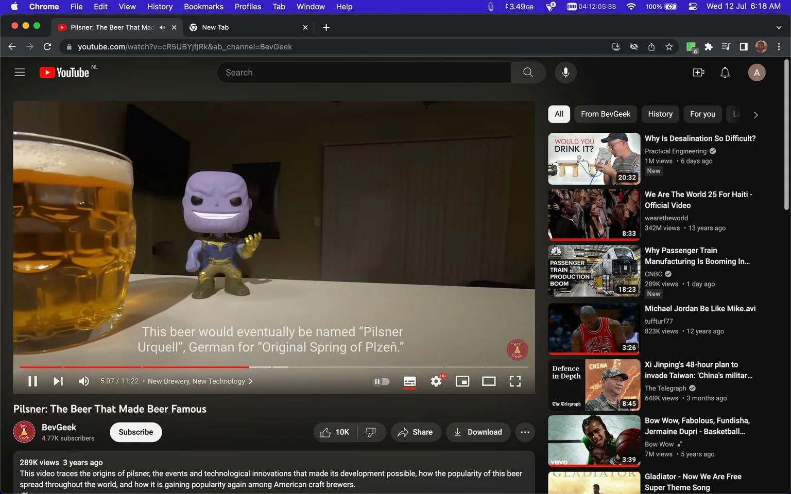Go to YouTube home logo
791x494 pixels.
(65, 73)
